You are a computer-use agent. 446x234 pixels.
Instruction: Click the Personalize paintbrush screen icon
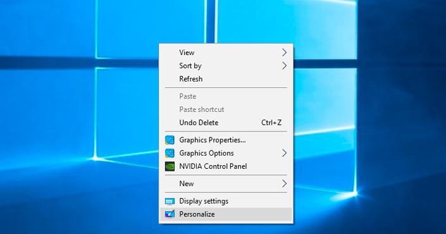[x=170, y=214]
